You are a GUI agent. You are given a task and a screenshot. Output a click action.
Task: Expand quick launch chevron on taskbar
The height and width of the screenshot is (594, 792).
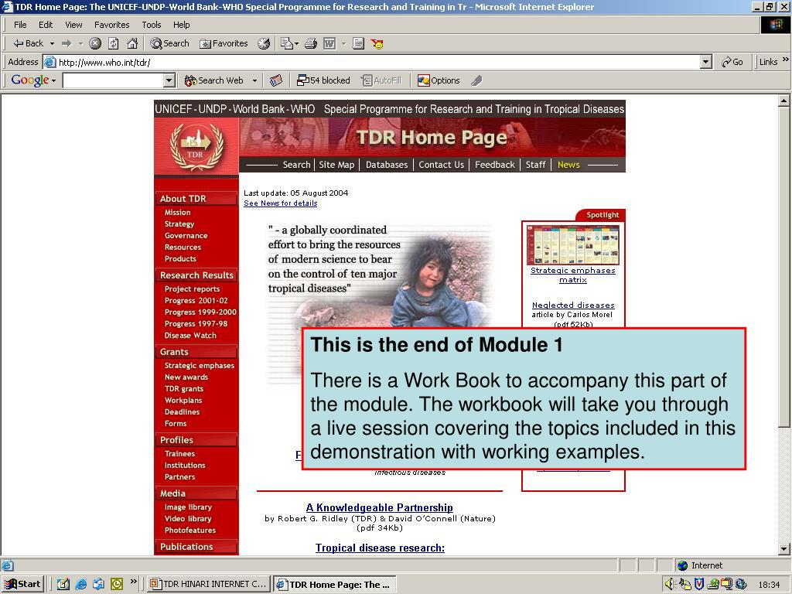[x=133, y=582]
